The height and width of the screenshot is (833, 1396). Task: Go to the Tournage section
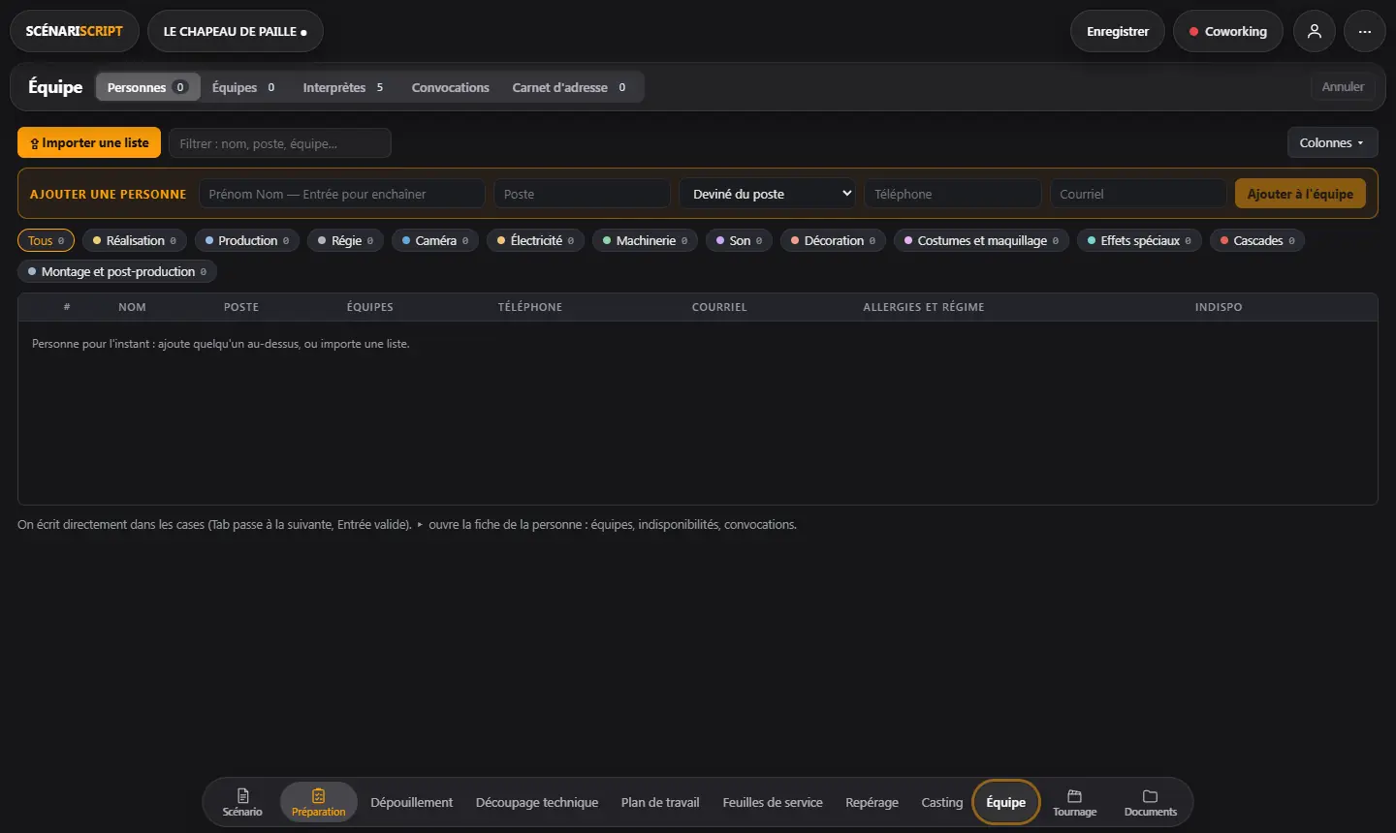(1075, 802)
